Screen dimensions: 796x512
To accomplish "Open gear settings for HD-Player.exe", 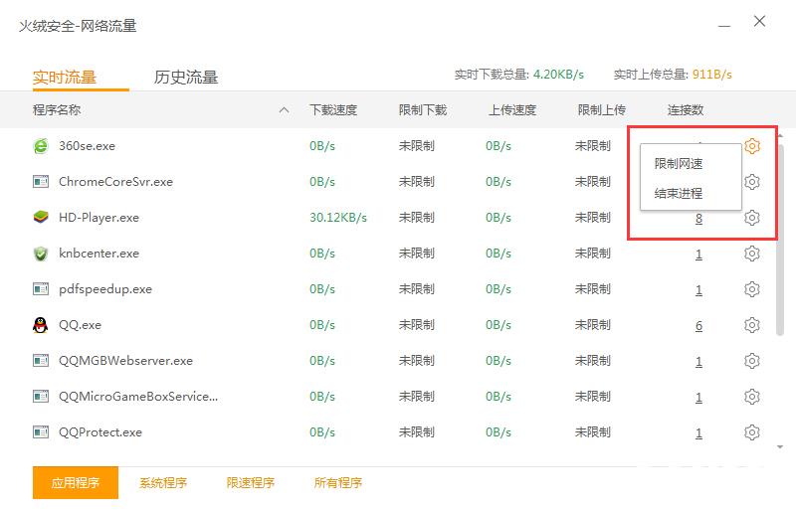I will (752, 218).
